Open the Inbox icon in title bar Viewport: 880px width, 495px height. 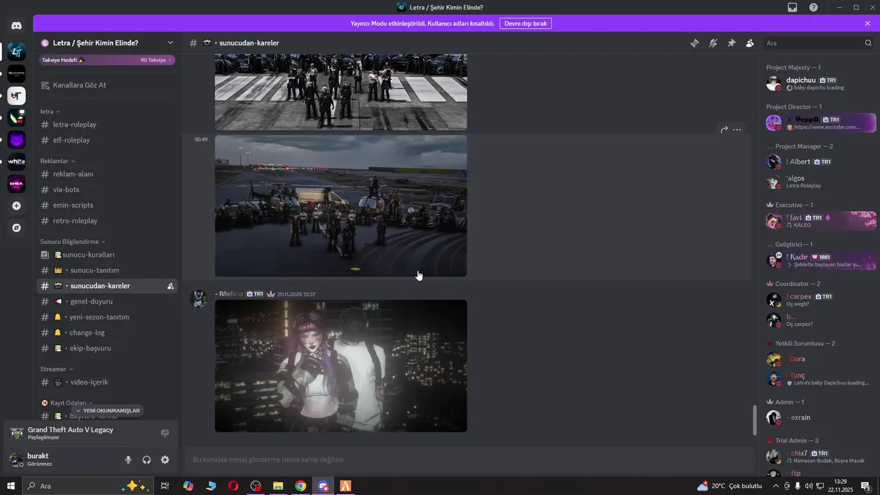(x=793, y=7)
